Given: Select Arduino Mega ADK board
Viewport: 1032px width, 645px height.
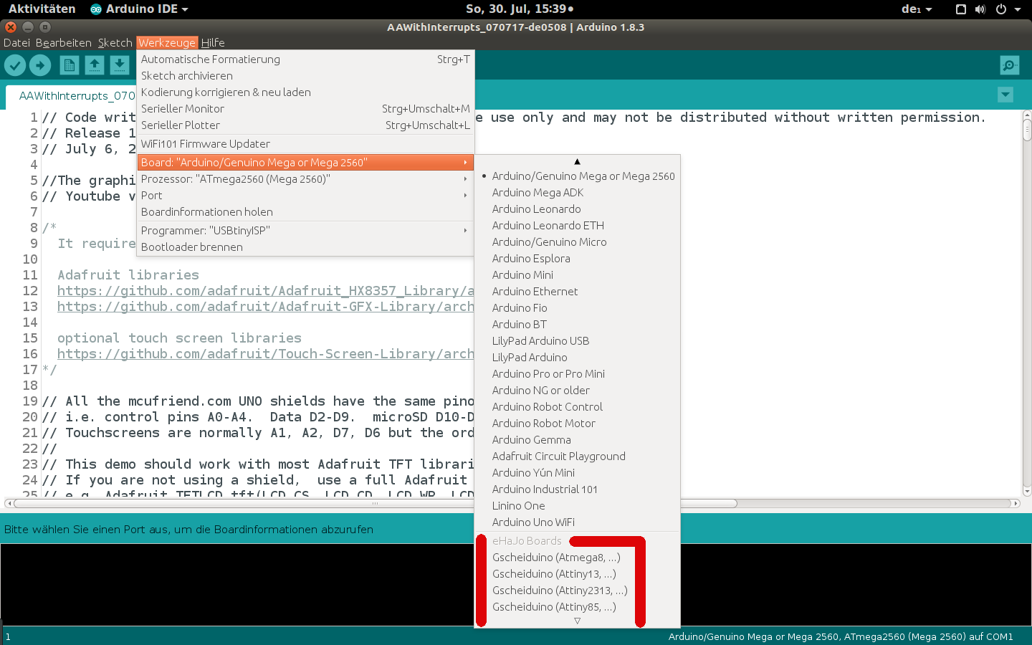Looking at the screenshot, I should (578, 193).
